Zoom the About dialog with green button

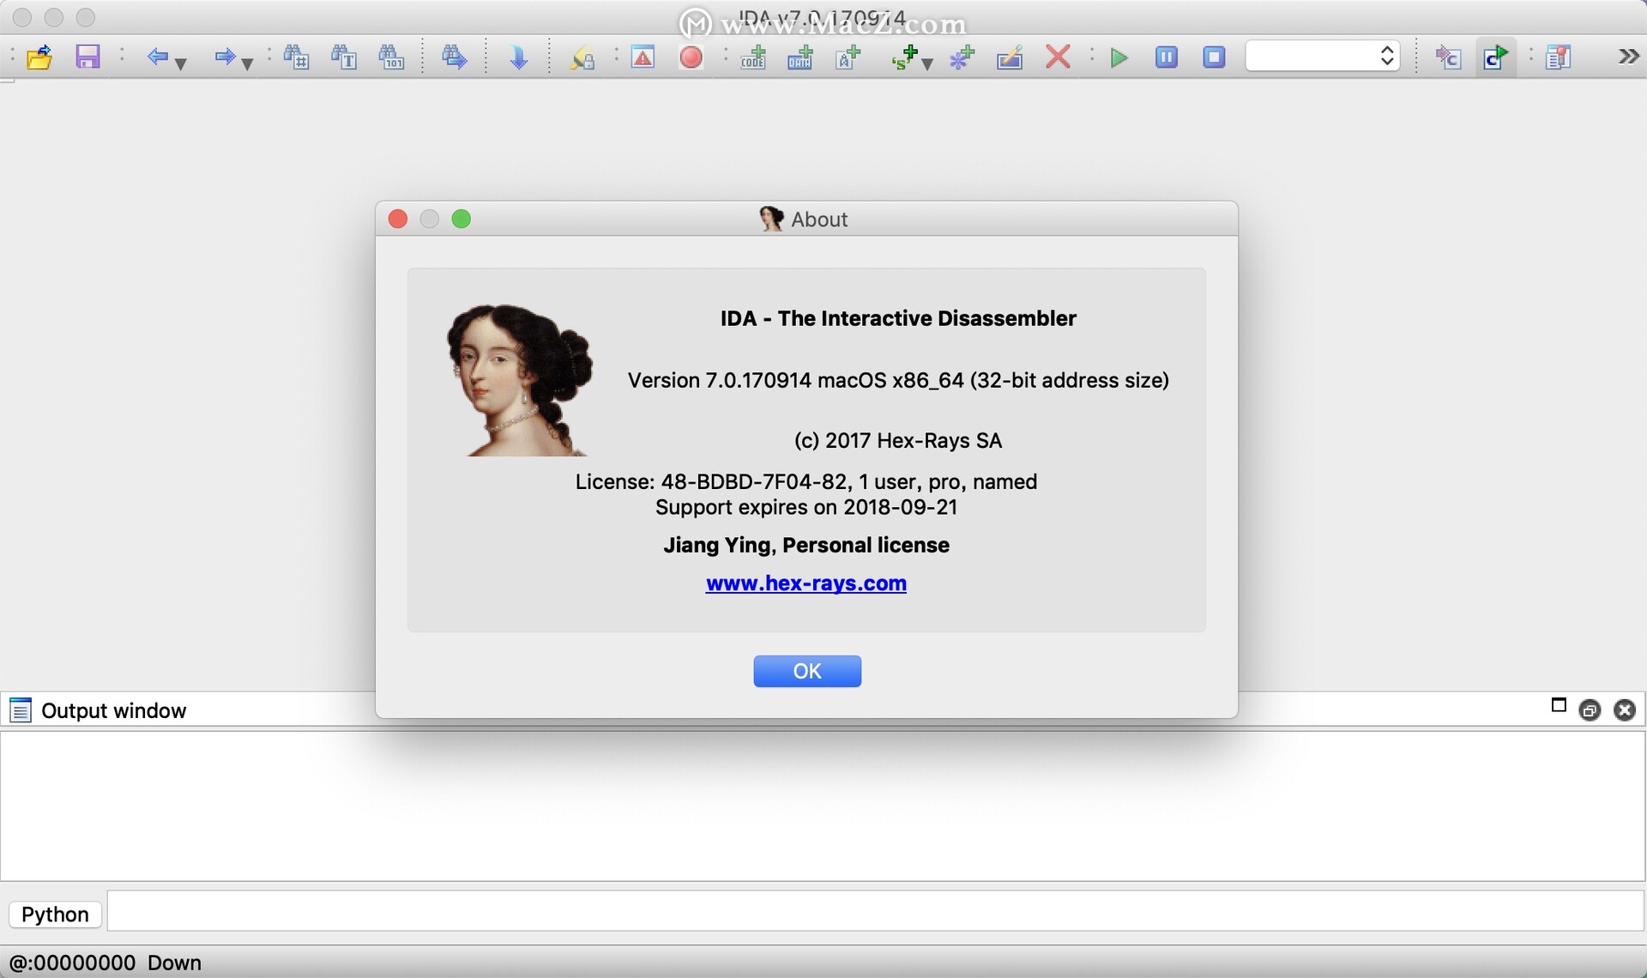[x=462, y=219]
